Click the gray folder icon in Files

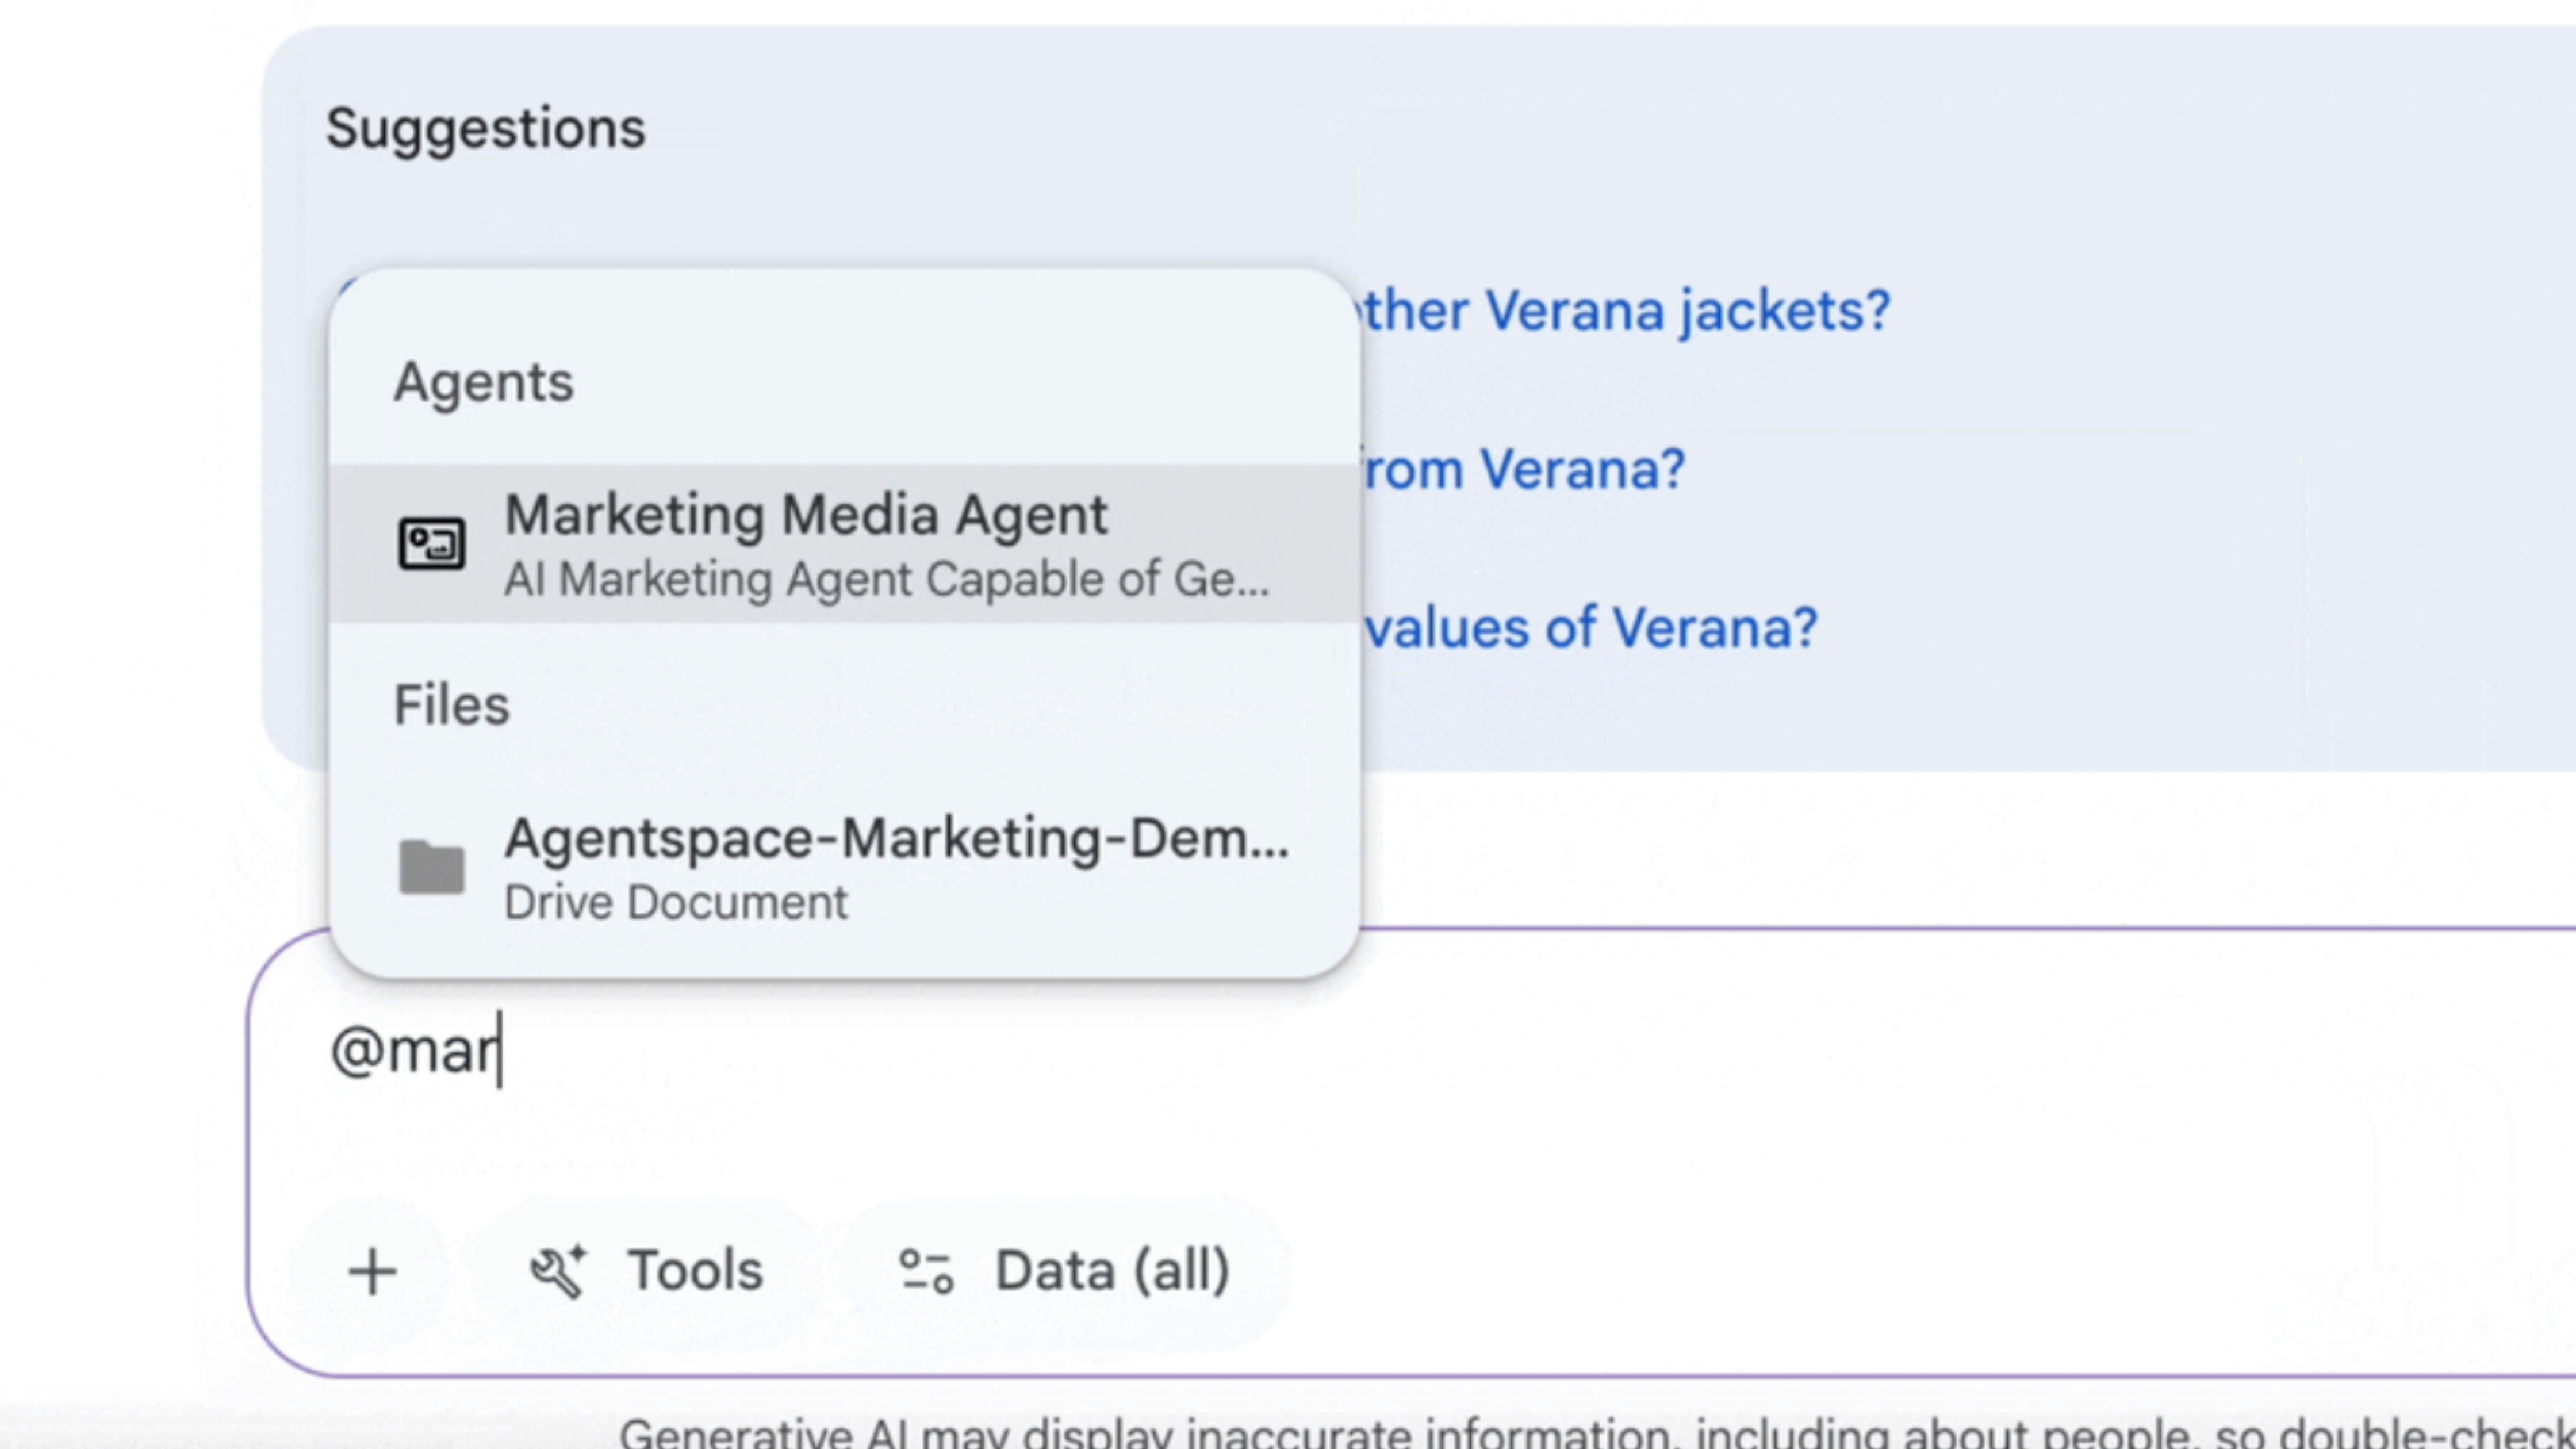431,866
